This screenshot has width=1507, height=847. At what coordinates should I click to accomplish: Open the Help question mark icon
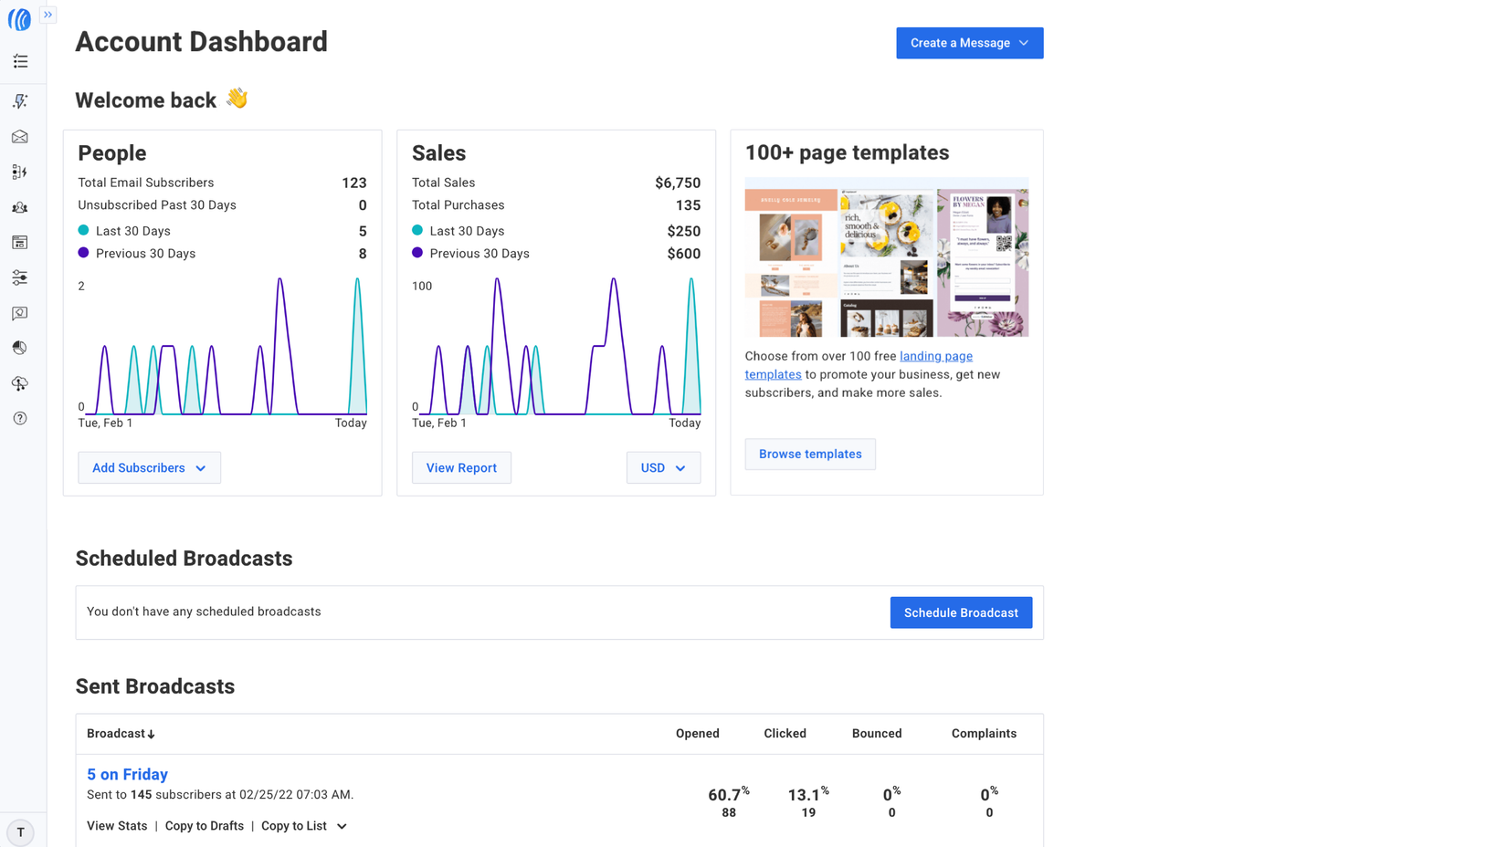coord(20,418)
